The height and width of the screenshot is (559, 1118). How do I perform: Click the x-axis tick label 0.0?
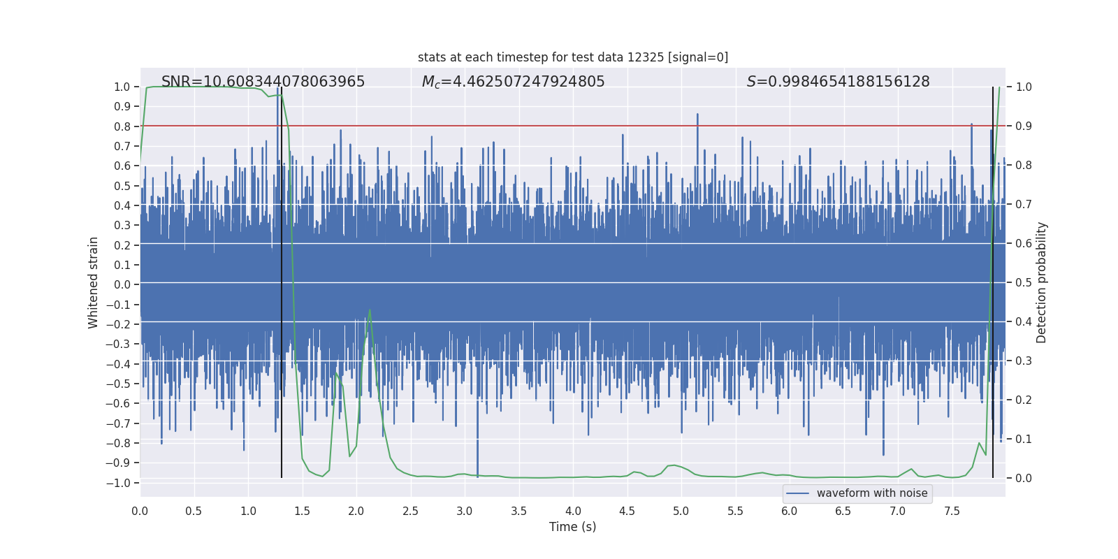coord(140,511)
